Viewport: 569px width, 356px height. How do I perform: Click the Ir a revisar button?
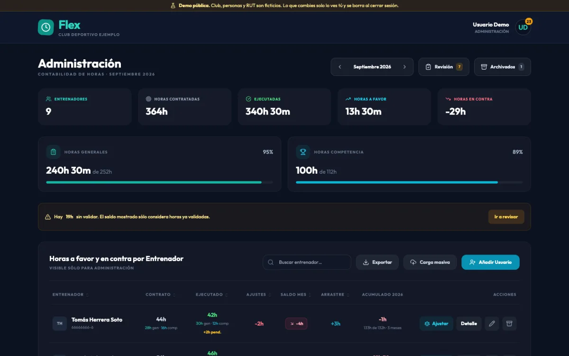click(506, 217)
